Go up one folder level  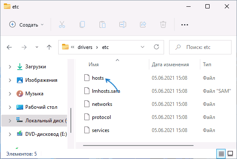[x=49, y=47]
